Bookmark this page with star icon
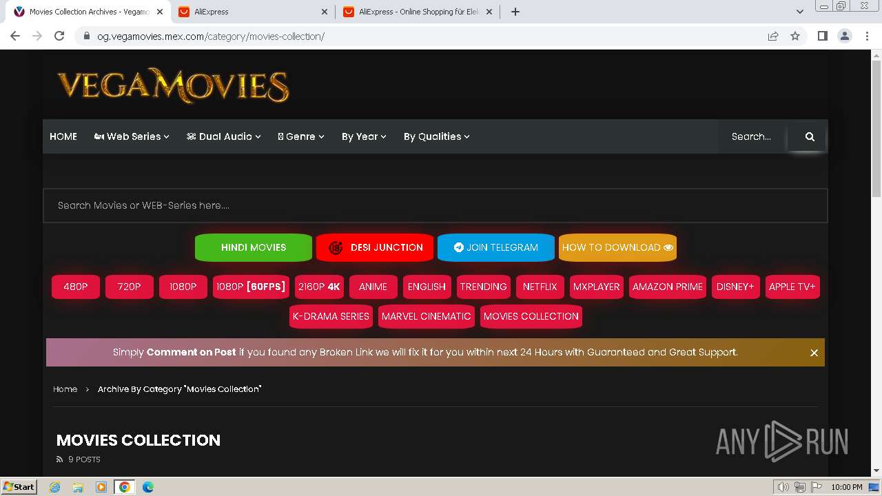This screenshot has width=882, height=496. tap(795, 37)
